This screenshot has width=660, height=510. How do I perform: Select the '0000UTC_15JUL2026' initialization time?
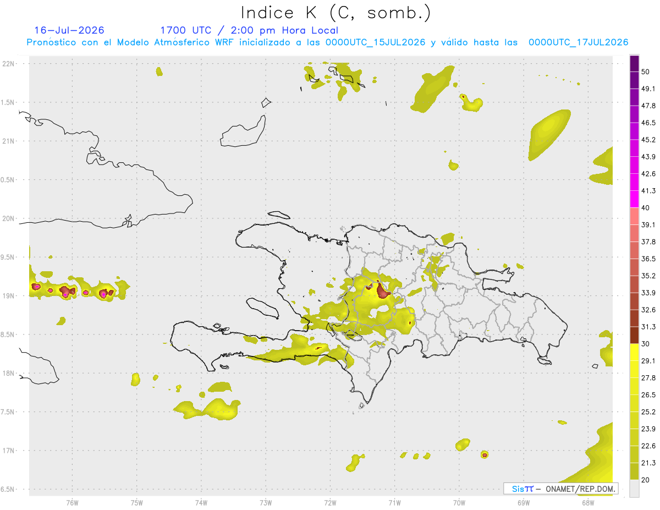pyautogui.click(x=376, y=42)
